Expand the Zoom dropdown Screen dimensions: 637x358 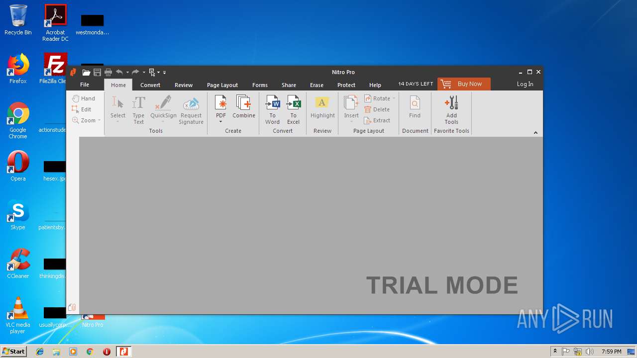(99, 120)
